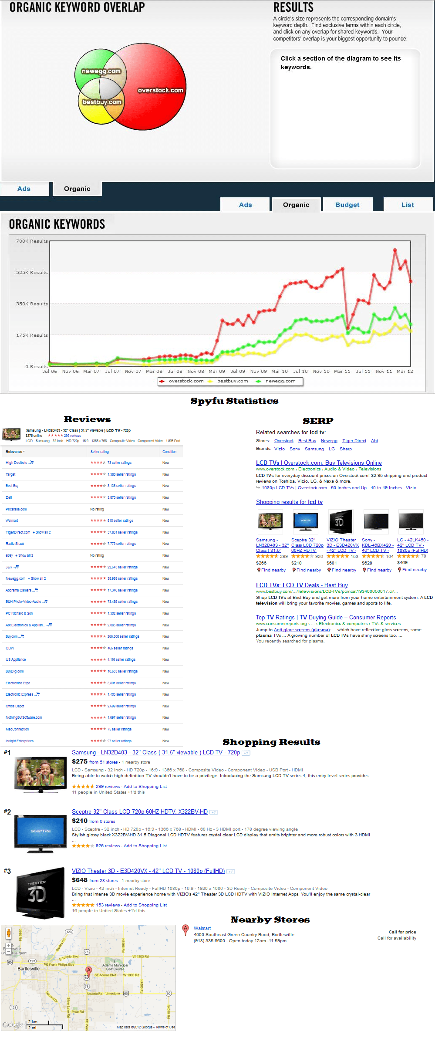Switch to the Budget tab

(347, 205)
